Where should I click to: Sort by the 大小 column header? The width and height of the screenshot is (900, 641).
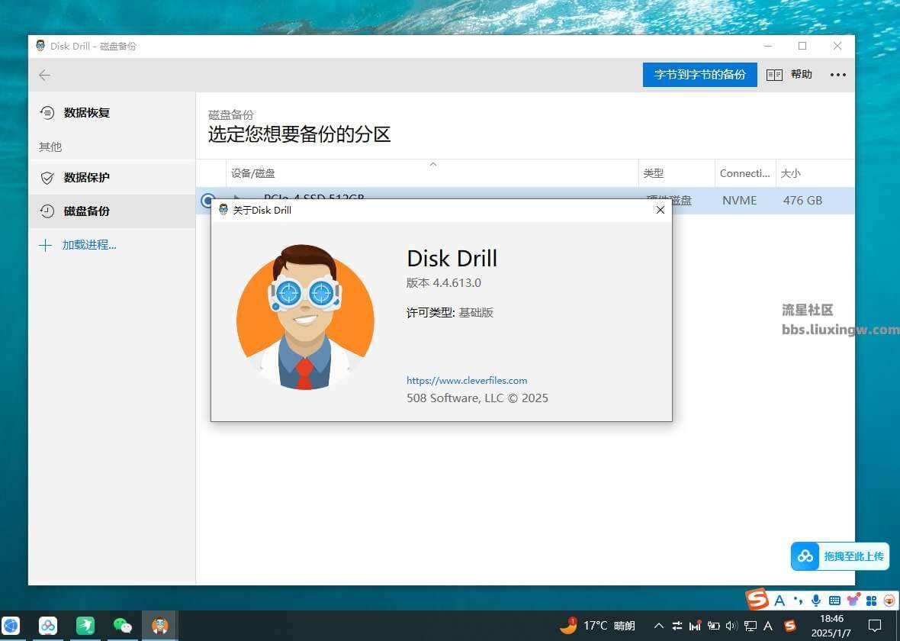click(815, 173)
